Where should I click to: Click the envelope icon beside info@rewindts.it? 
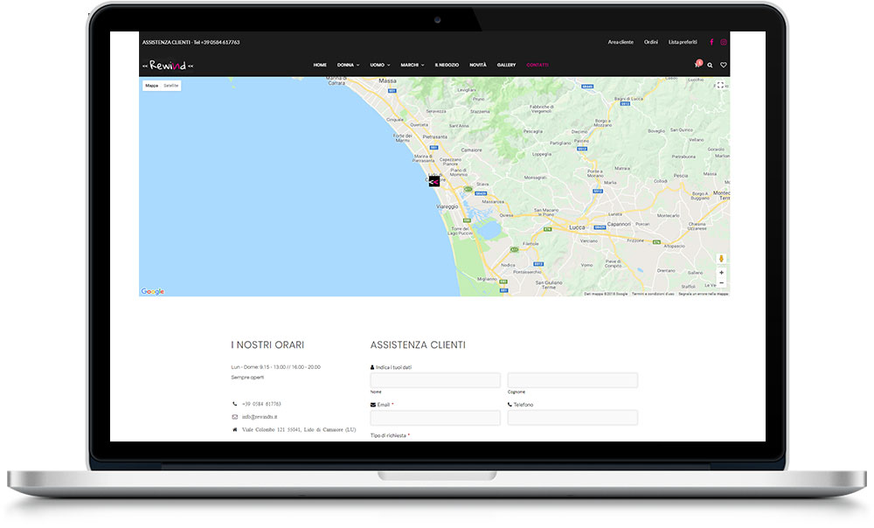(x=234, y=416)
